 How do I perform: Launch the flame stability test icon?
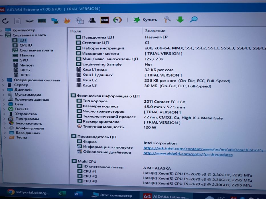(x=67, y=20)
